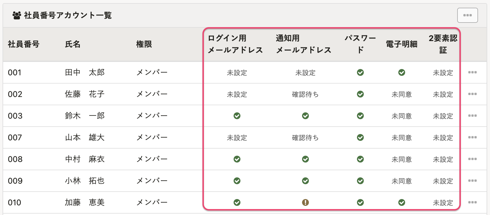Click 未設定 login email for 山本 雄大

click(237, 138)
